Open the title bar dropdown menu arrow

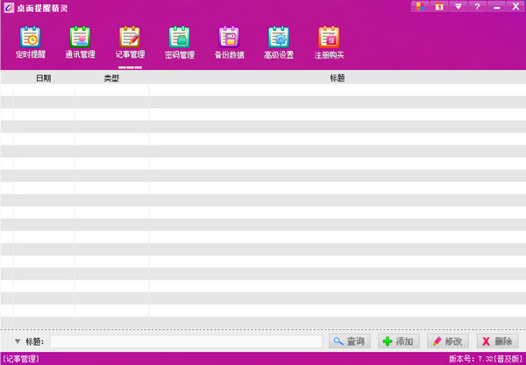(x=458, y=7)
